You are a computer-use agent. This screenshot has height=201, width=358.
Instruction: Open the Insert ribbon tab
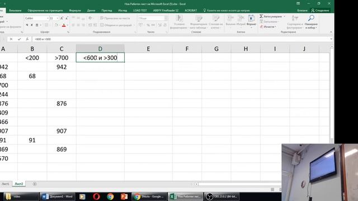pyautogui.click(x=15, y=11)
